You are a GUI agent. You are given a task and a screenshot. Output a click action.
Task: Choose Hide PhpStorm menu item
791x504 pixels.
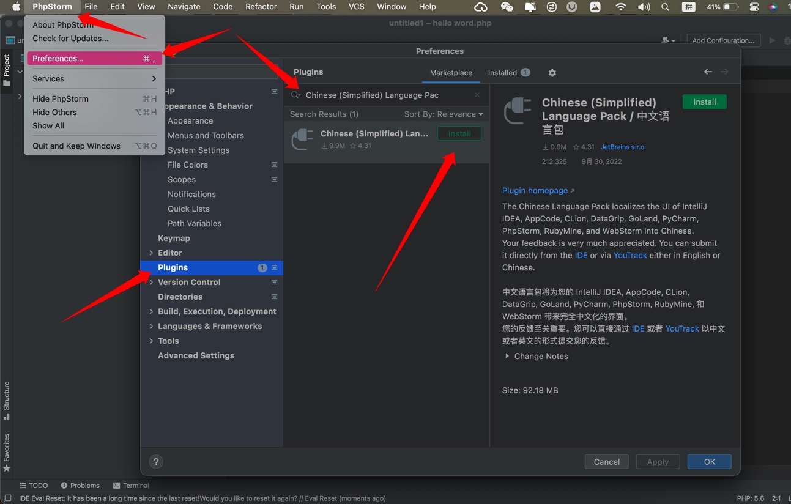[94, 99]
